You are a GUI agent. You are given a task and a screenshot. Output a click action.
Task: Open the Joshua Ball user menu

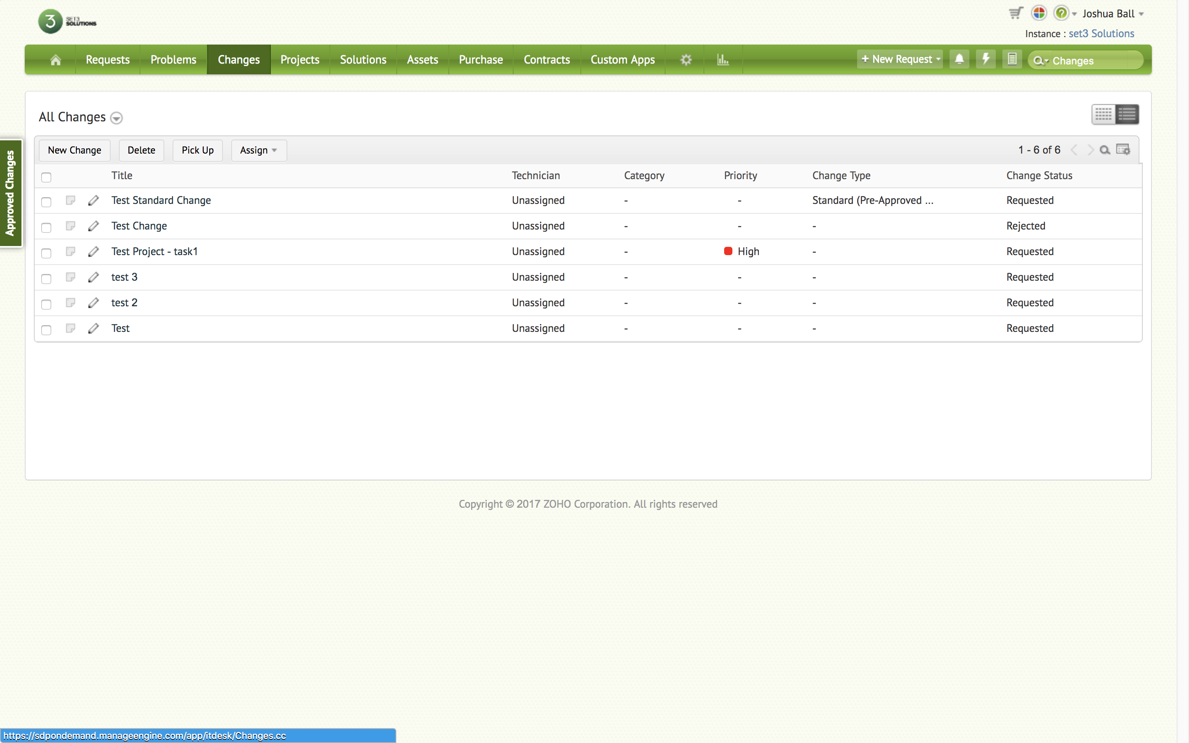tap(1113, 14)
